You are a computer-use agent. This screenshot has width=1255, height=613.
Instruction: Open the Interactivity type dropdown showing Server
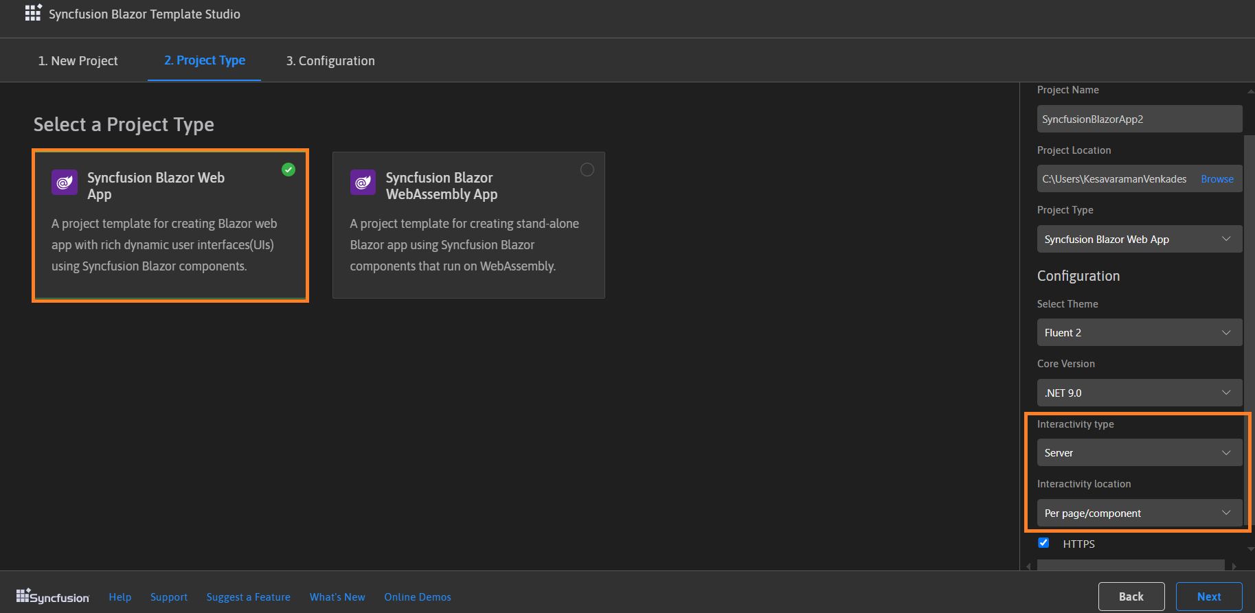pyautogui.click(x=1140, y=452)
